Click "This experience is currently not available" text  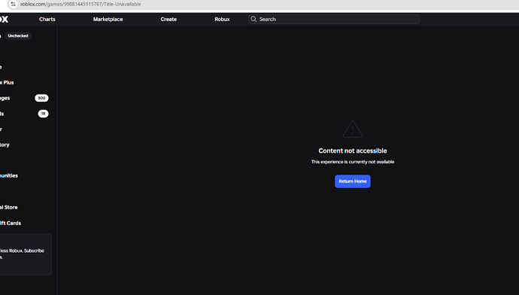pyautogui.click(x=353, y=162)
